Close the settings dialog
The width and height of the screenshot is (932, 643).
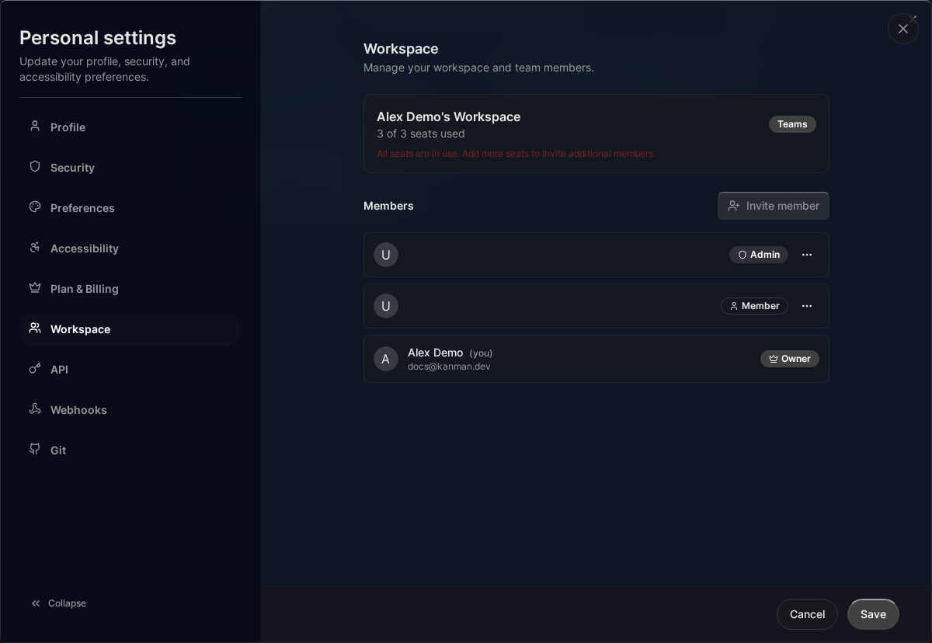(903, 29)
